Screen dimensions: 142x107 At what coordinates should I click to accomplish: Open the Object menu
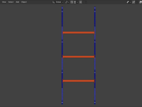coord(24,2)
